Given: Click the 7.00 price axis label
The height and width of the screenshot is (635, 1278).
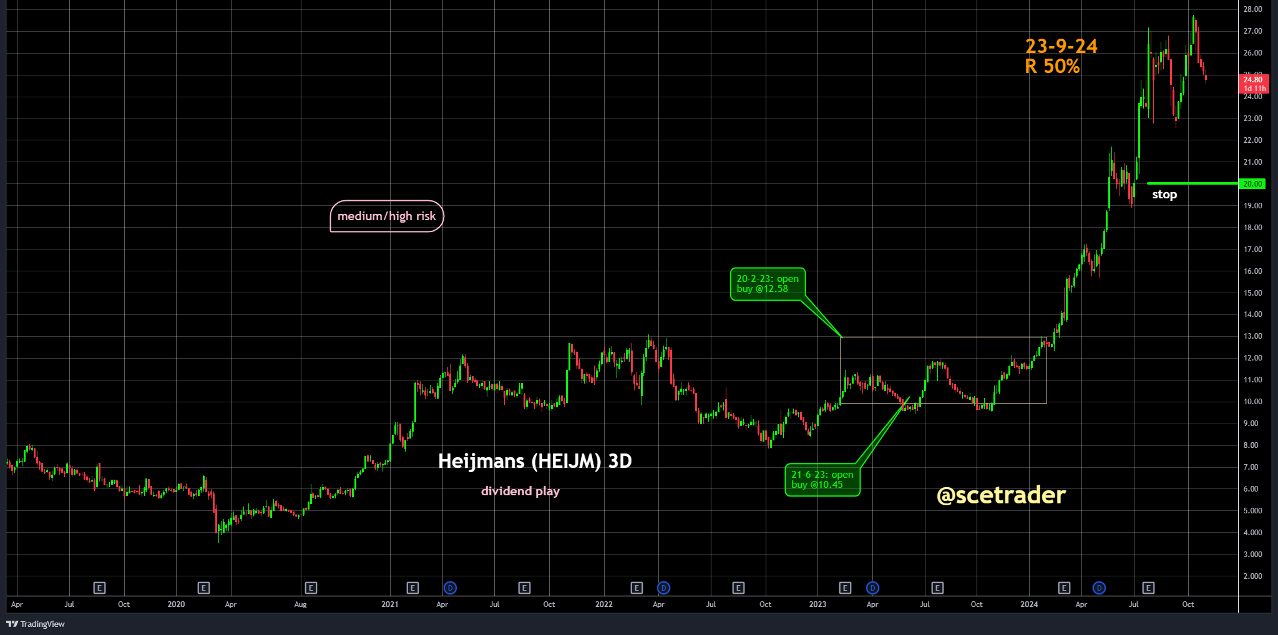Looking at the screenshot, I should (x=1252, y=467).
